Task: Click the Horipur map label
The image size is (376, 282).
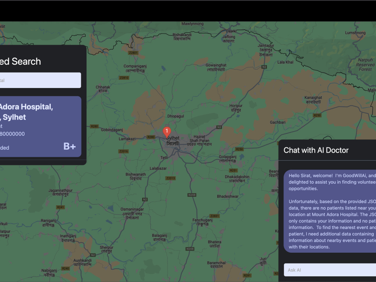Action: [x=236, y=108]
